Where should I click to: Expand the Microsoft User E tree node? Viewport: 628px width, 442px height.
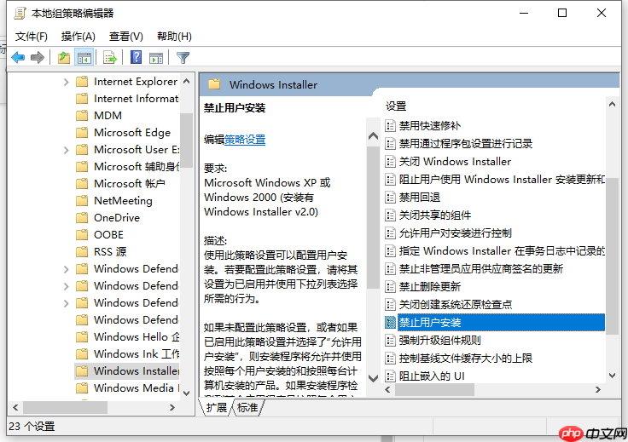[x=67, y=150]
